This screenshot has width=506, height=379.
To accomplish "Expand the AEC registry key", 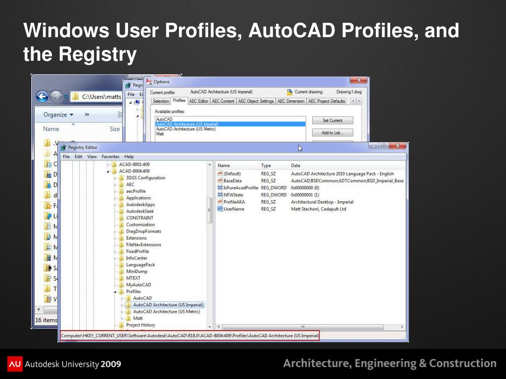I will [x=115, y=185].
